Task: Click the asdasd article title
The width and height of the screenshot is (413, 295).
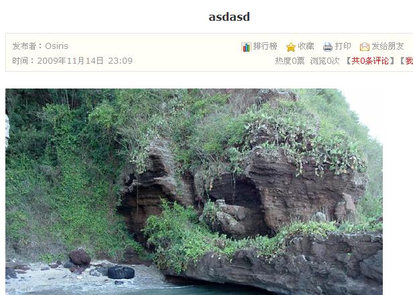Action: [x=229, y=17]
